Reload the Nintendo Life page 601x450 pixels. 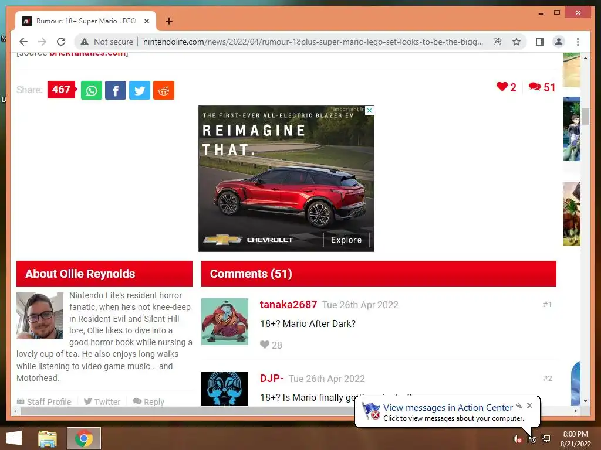(x=61, y=42)
